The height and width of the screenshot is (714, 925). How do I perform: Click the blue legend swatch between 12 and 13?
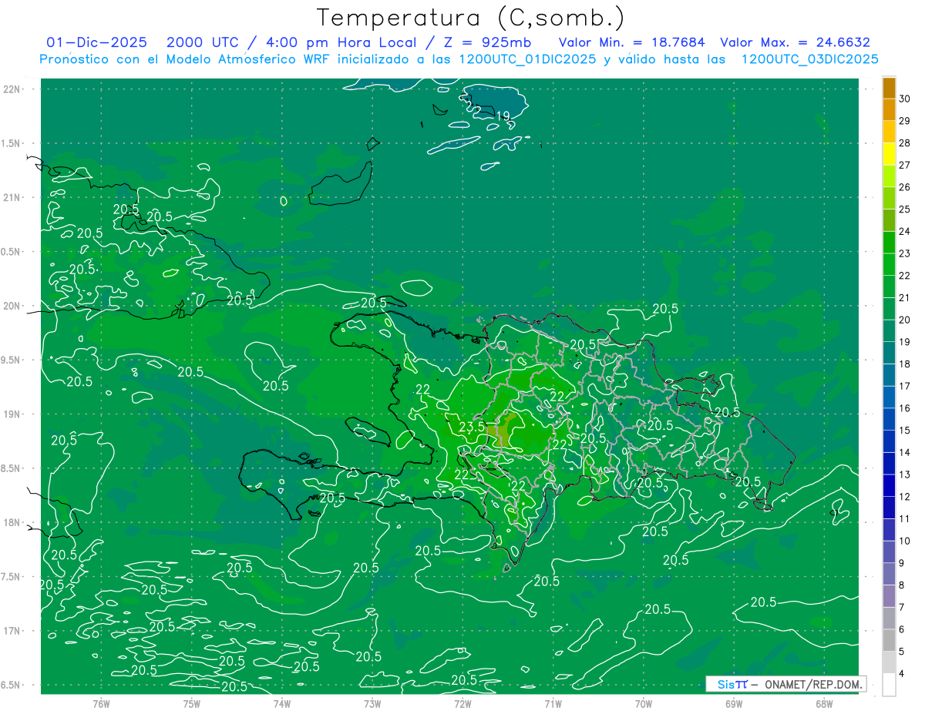coord(889,485)
